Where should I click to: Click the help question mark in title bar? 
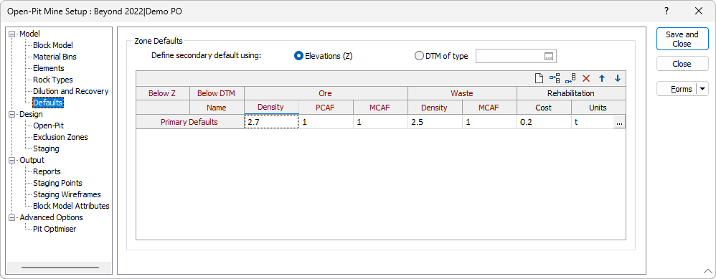pos(666,11)
